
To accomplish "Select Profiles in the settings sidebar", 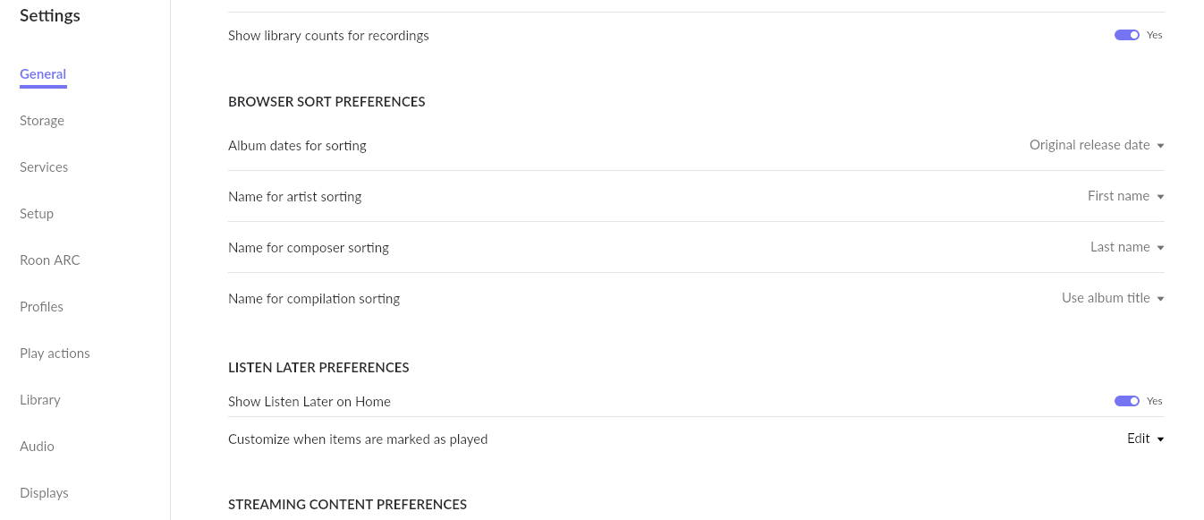I will [x=41, y=307].
